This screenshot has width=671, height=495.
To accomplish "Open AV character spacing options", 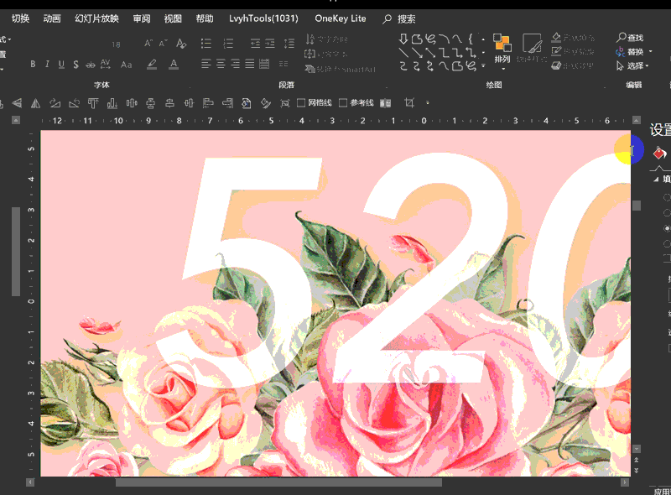I will (106, 65).
